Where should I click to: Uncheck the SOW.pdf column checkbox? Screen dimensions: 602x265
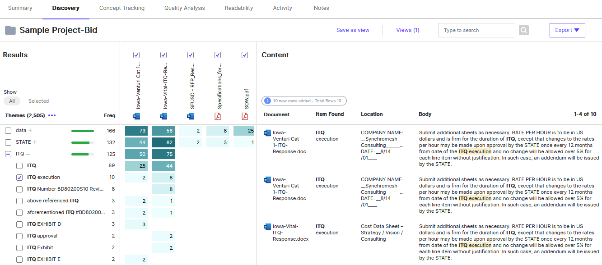coord(245,55)
